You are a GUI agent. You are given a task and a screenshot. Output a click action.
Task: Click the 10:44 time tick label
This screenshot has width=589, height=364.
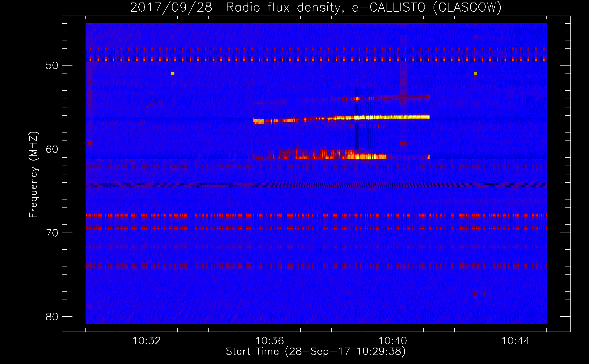516,341
